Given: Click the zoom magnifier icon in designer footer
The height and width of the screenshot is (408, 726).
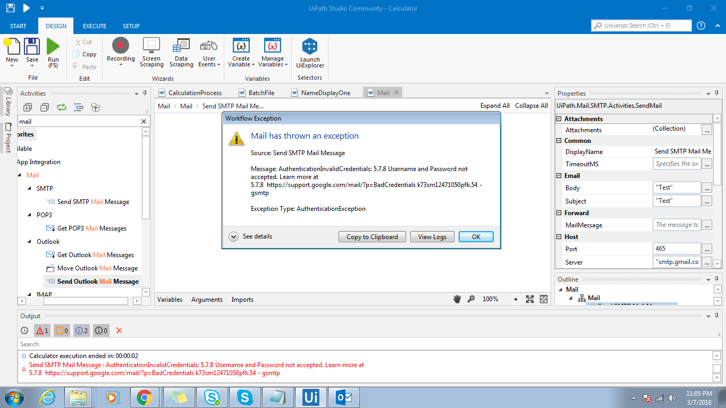Looking at the screenshot, I should pos(471,299).
